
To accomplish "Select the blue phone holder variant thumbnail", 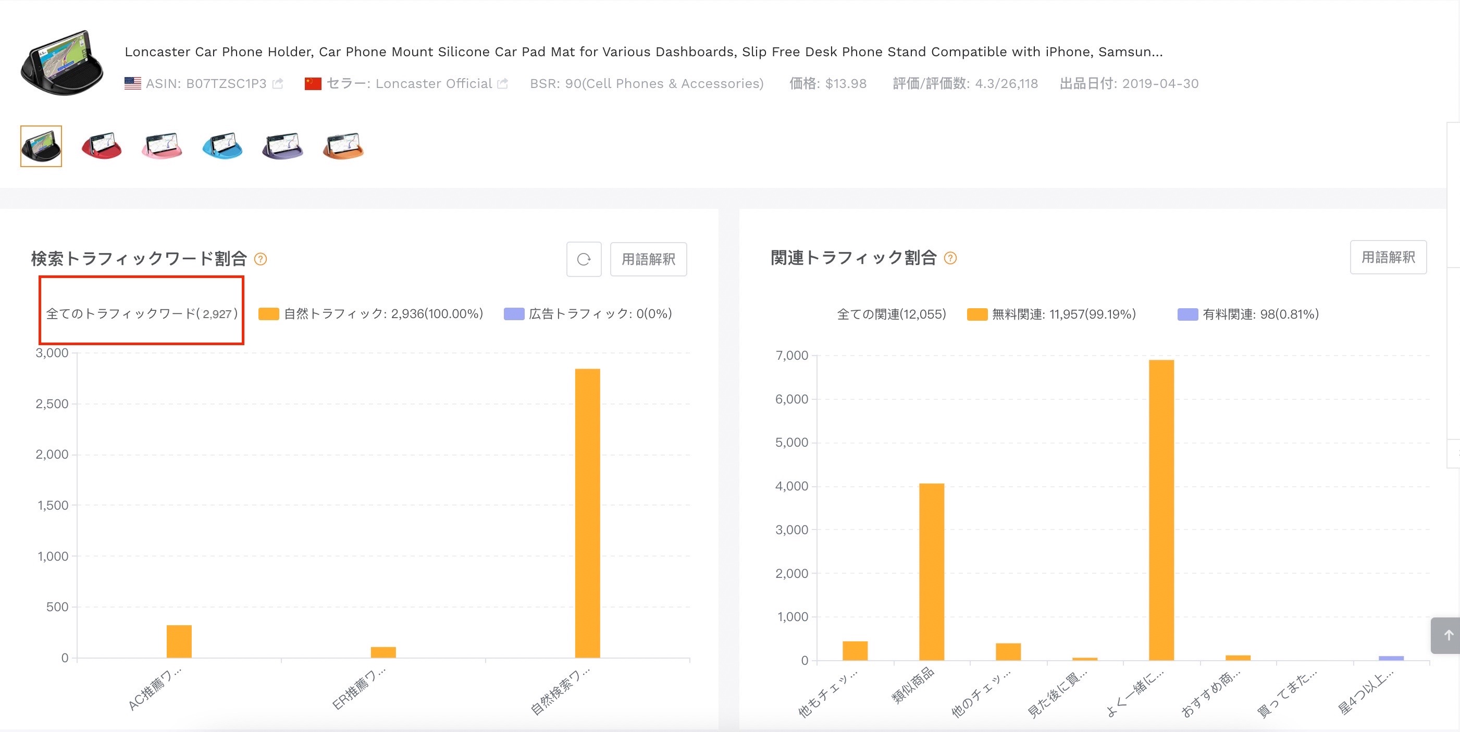I will 222,146.
